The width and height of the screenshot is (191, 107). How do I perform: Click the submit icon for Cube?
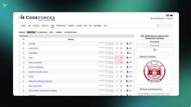point(117,57)
